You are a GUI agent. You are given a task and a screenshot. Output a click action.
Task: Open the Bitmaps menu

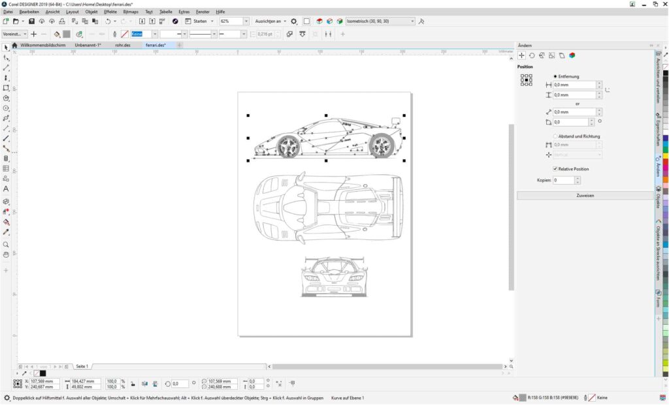[x=131, y=12]
